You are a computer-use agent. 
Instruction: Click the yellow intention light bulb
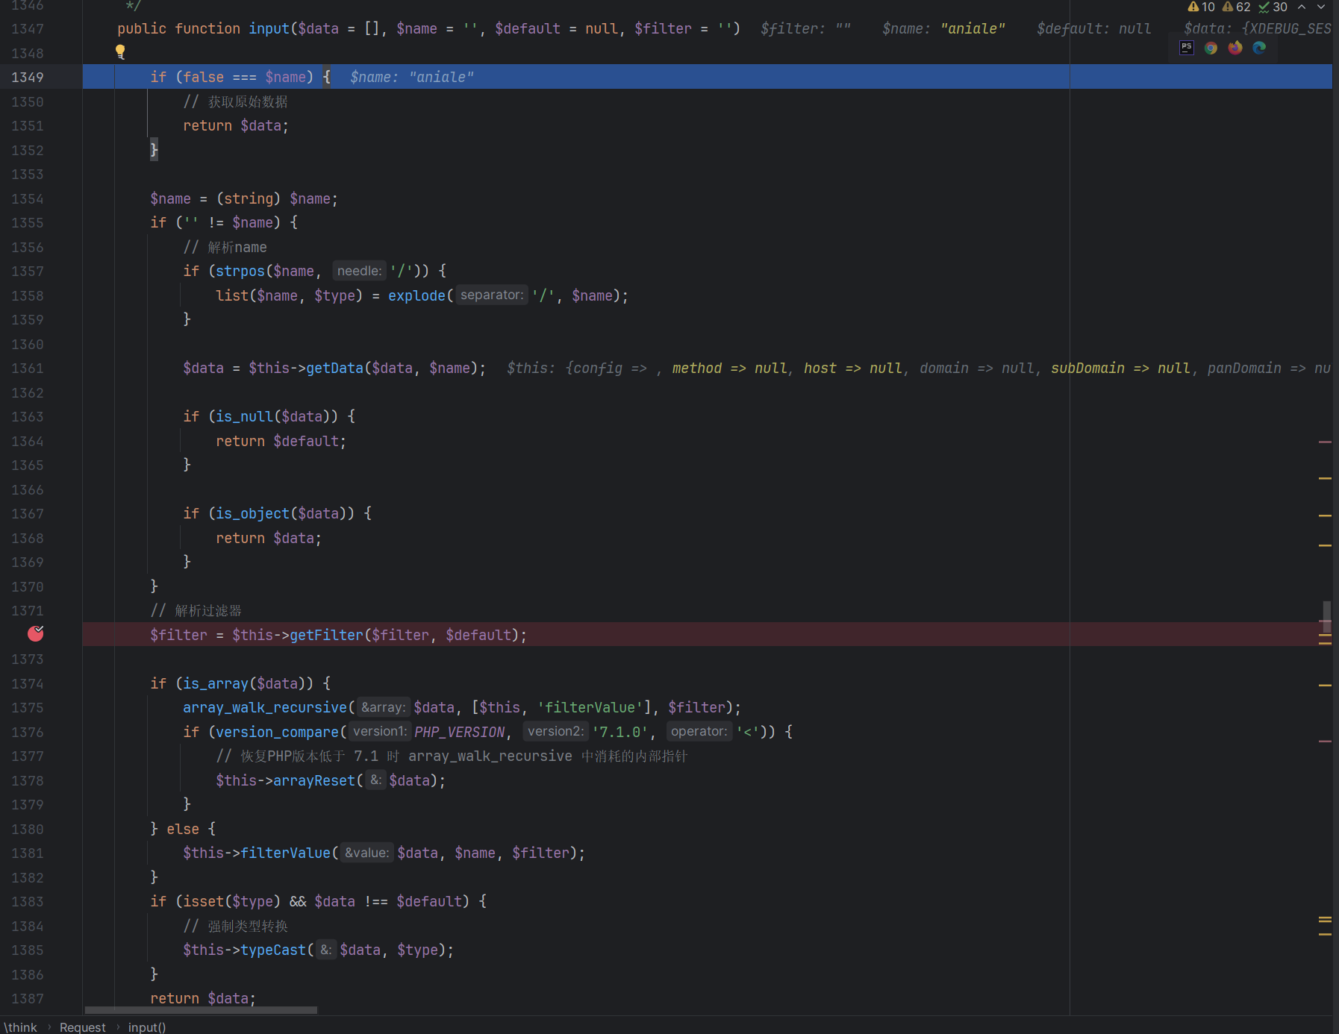coord(120,51)
